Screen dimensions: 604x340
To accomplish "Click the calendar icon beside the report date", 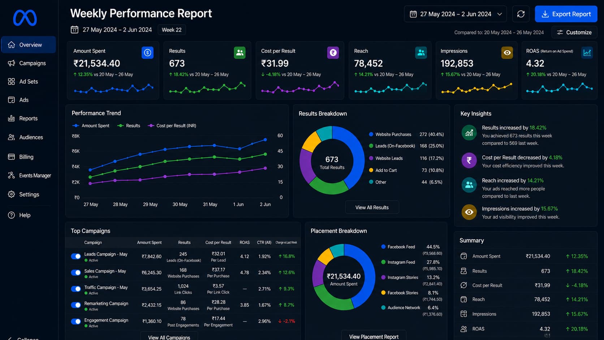I will [74, 30].
